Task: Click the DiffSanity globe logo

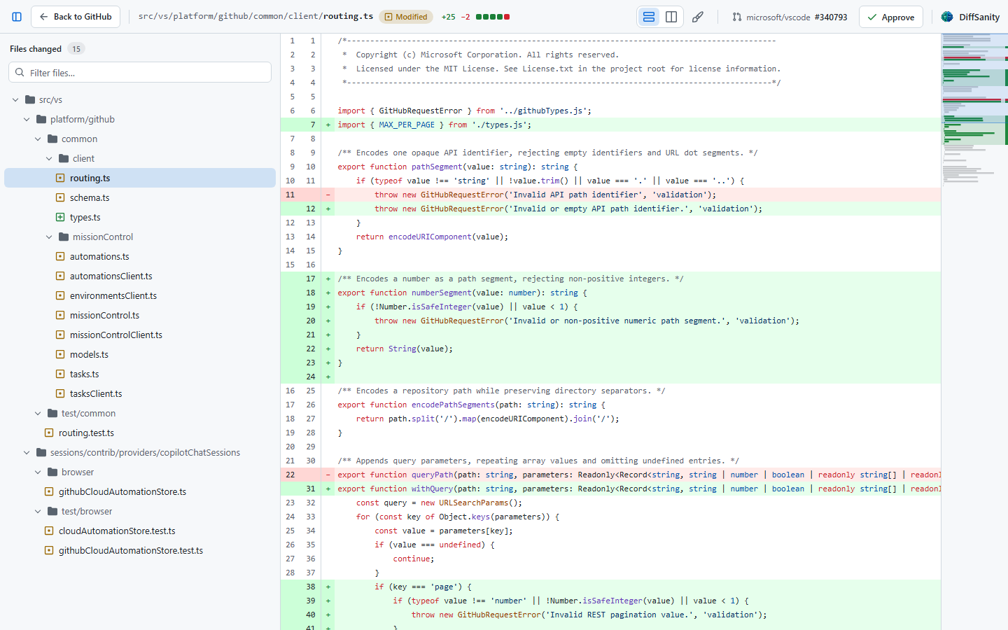Action: 947,17
